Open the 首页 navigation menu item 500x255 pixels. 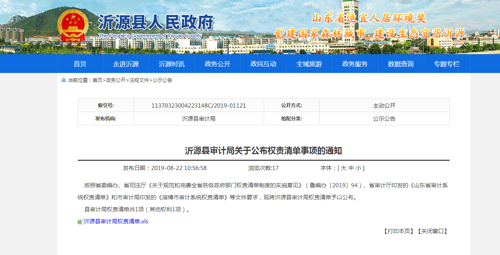click(x=80, y=64)
